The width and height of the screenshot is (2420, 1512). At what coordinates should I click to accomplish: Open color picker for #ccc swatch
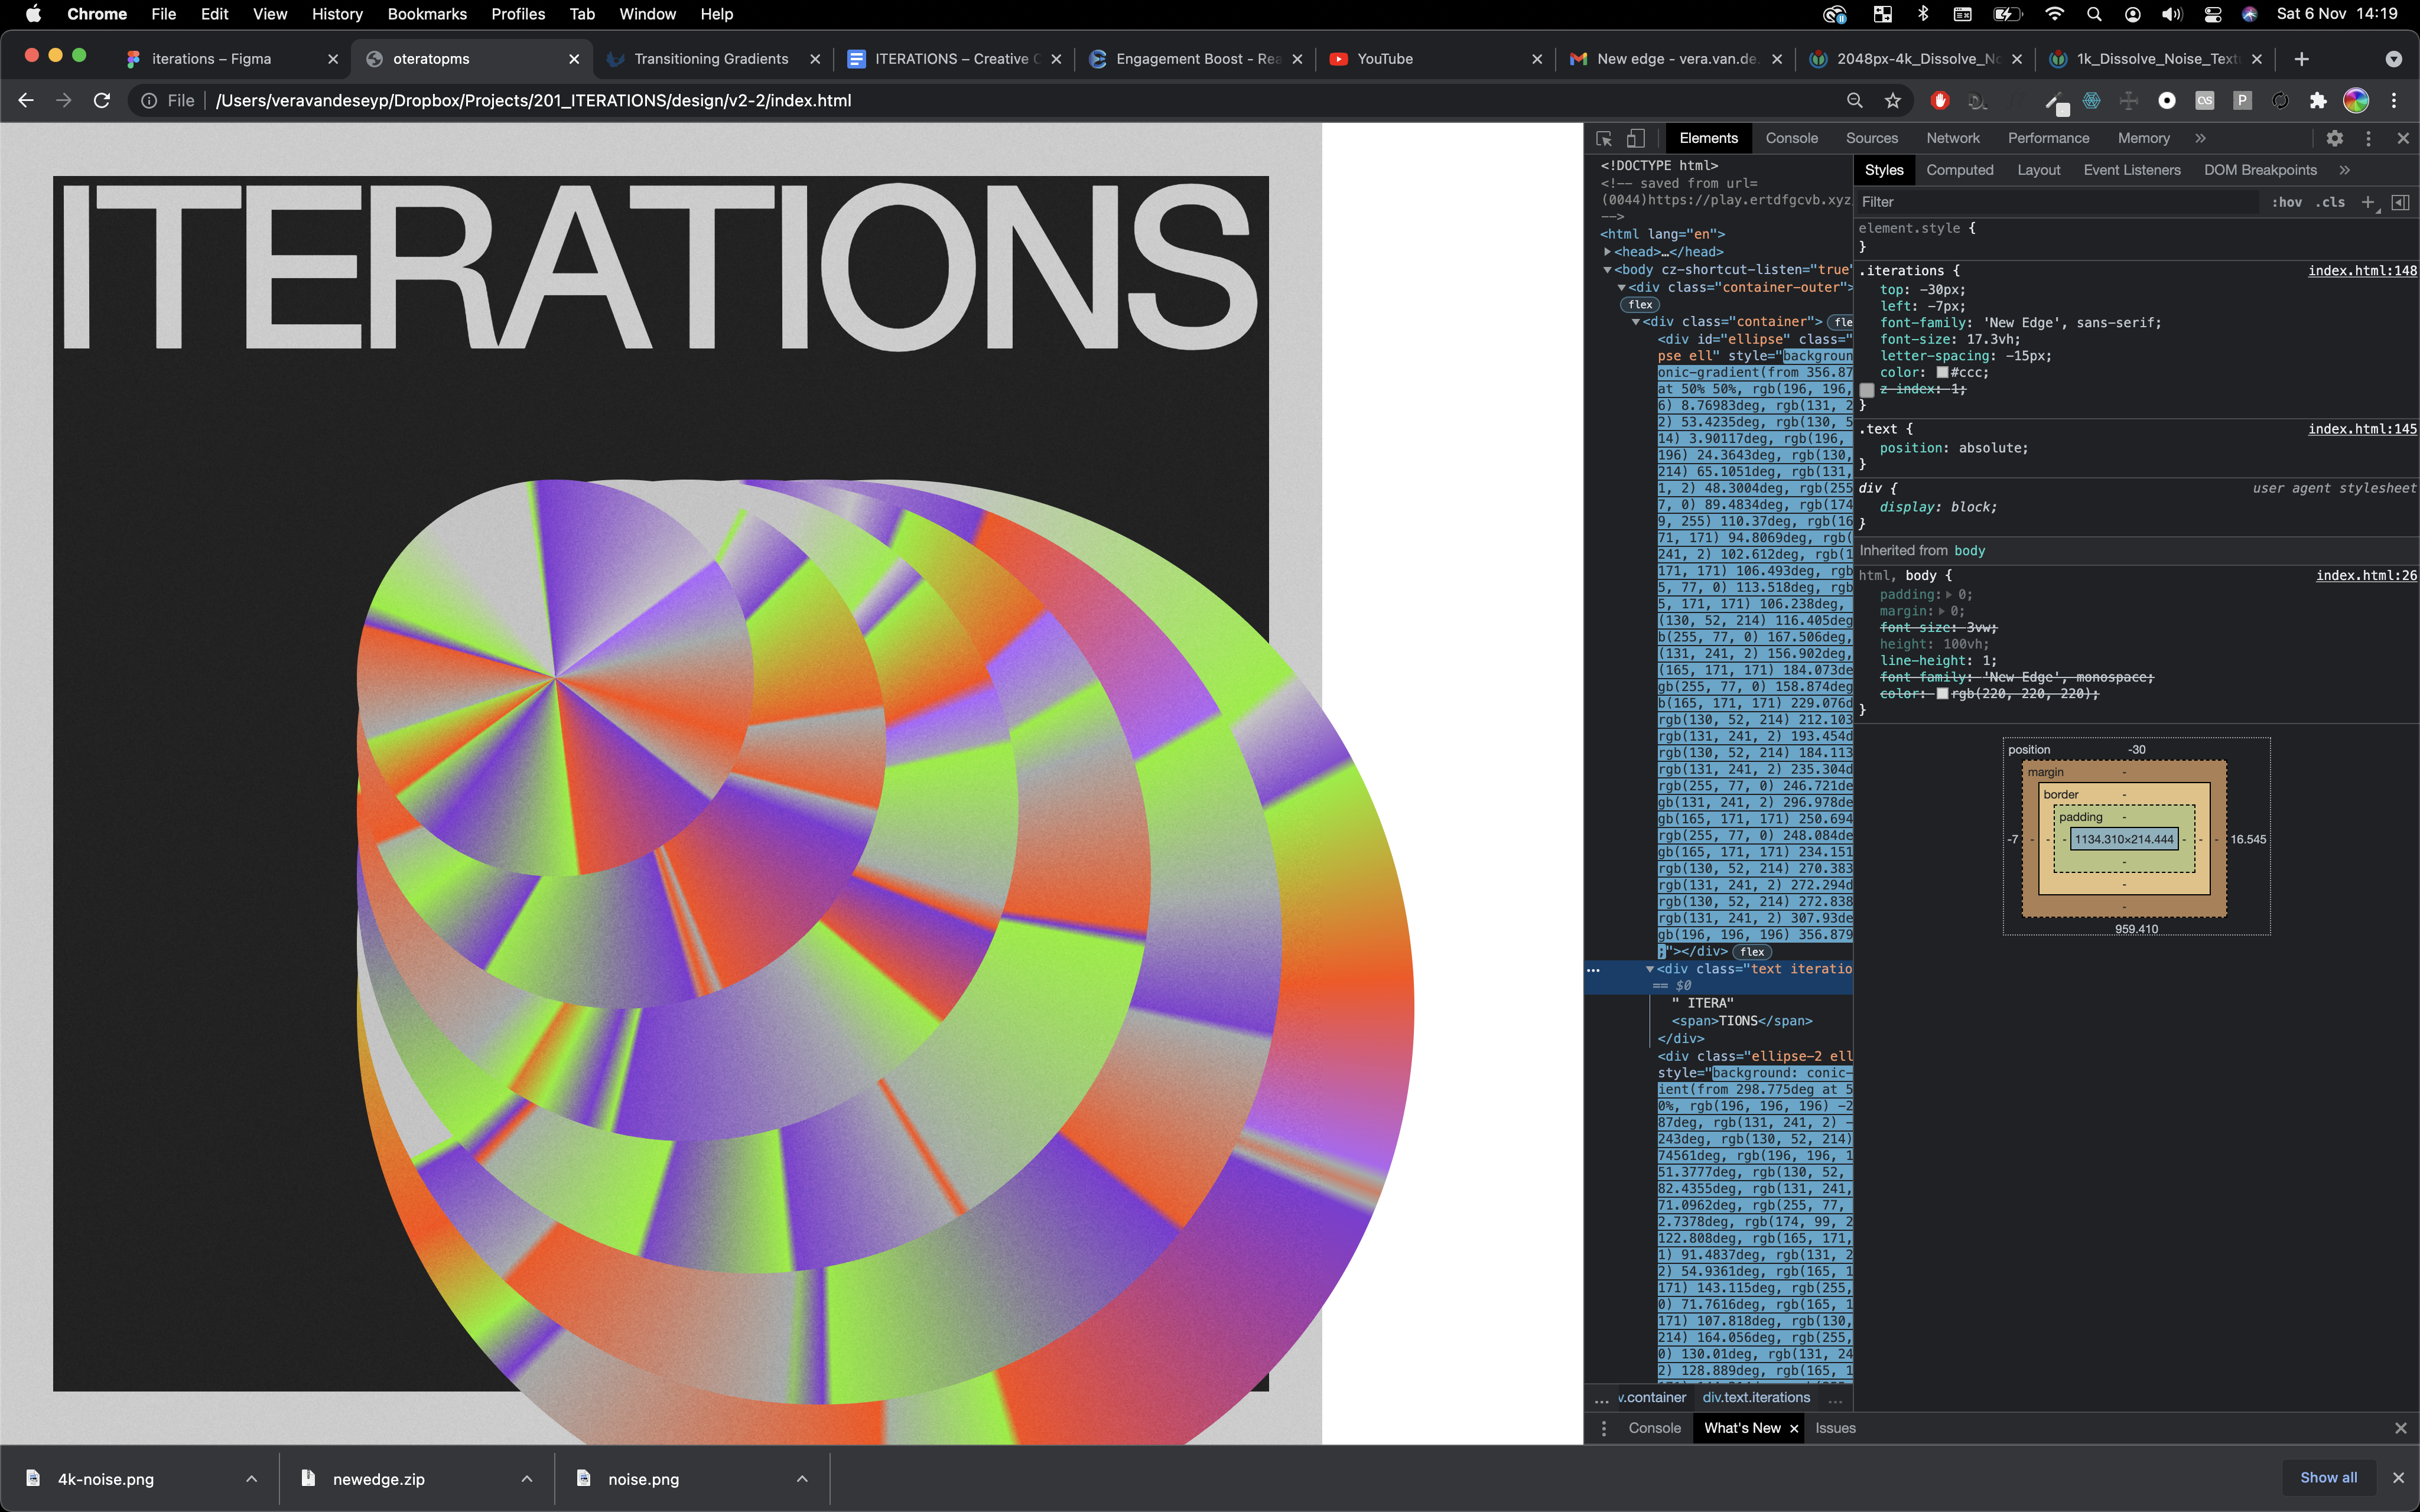click(x=1942, y=373)
